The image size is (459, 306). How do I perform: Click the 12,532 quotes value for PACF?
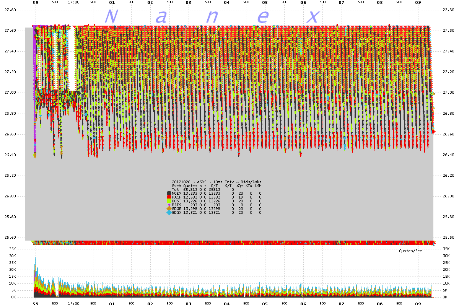[x=190, y=197]
